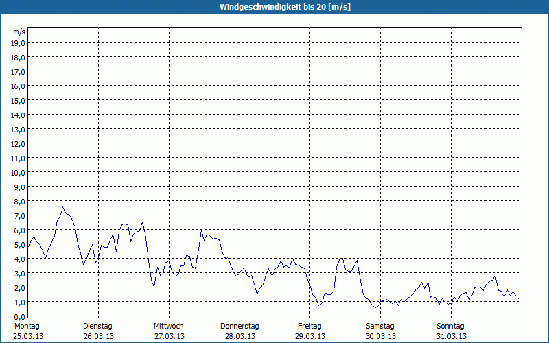Select the 'Freitag' day label
This screenshot has height=343, width=549.
310,327
